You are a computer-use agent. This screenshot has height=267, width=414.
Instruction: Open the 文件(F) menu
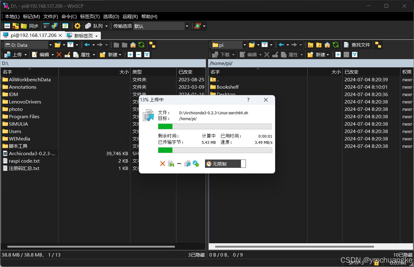pos(51,17)
